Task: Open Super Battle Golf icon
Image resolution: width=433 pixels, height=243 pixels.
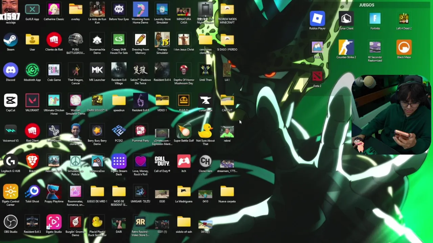Action: point(184,131)
